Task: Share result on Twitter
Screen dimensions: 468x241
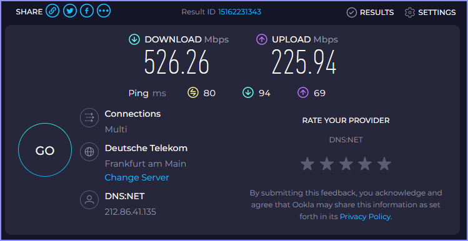Action: (70, 11)
